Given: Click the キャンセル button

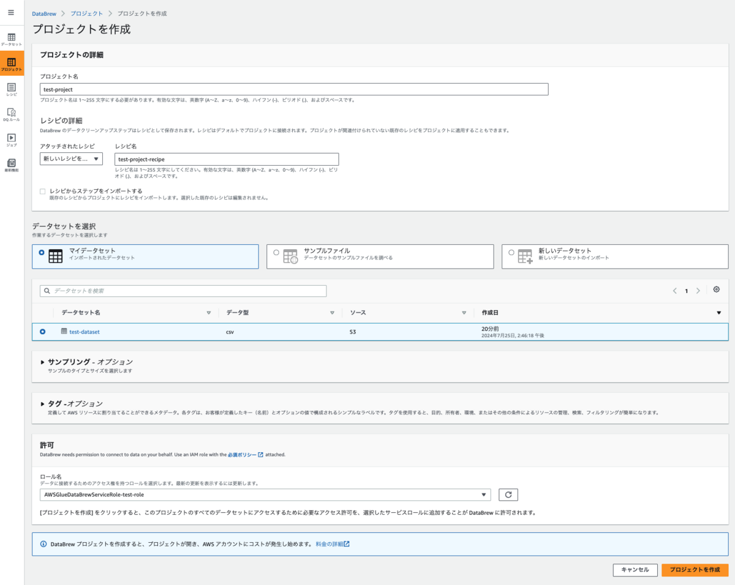Looking at the screenshot, I should click(635, 570).
